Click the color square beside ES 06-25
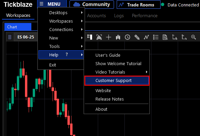 pyautogui.click(x=10, y=37)
